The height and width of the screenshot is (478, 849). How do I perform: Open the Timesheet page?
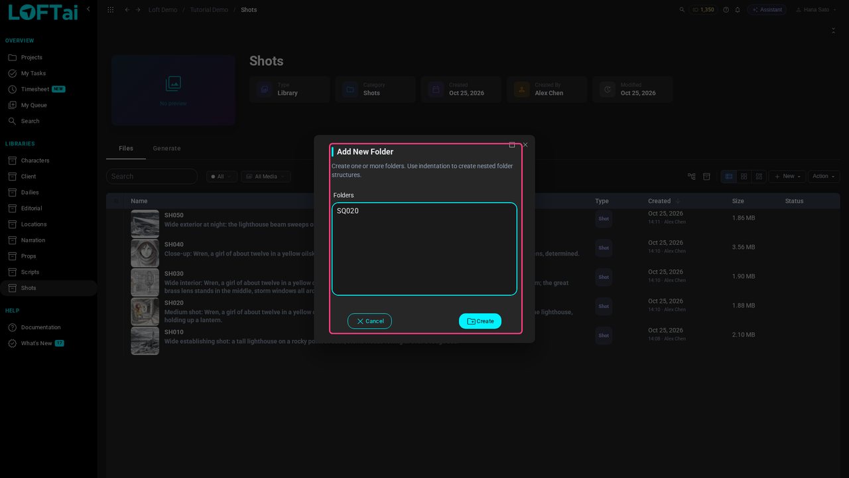(x=48, y=90)
